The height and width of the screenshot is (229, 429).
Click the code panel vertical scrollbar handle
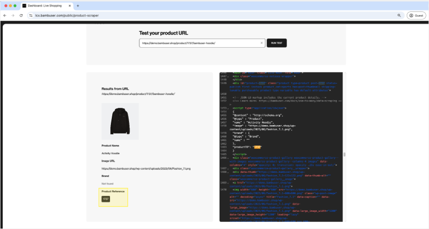tap(344, 155)
